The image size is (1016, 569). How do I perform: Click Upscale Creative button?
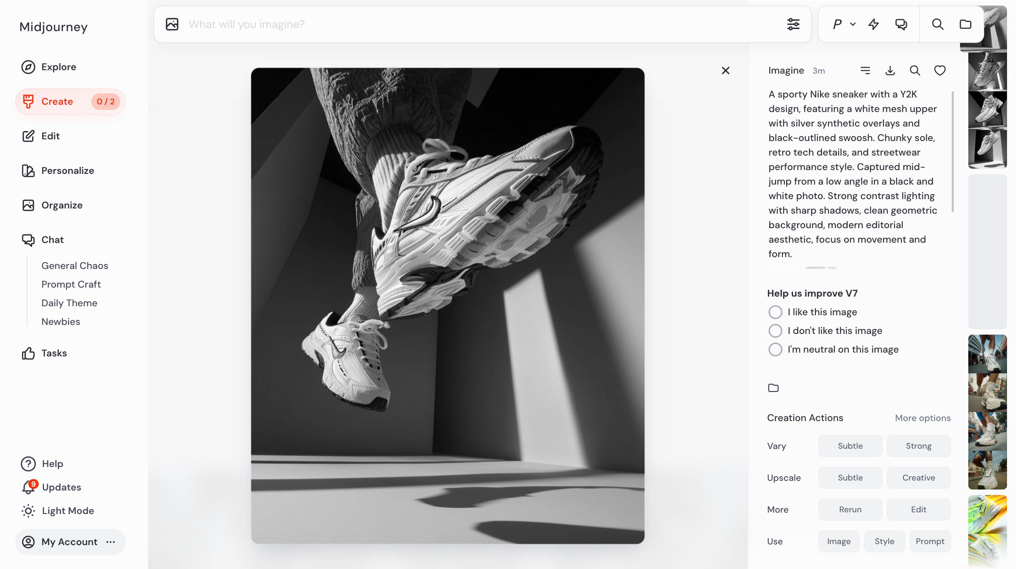[x=918, y=478]
